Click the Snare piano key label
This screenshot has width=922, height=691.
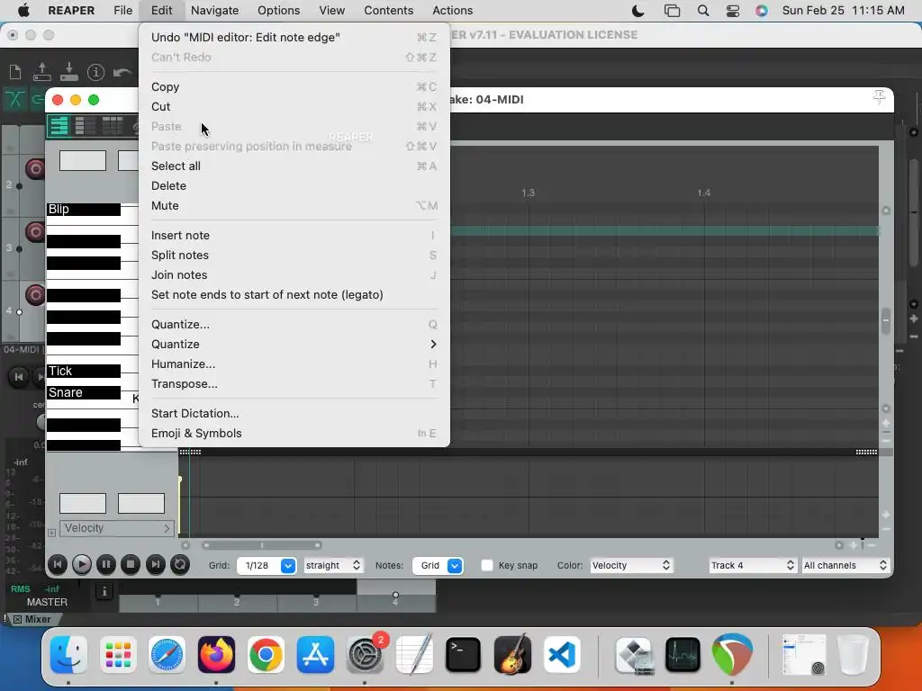click(x=65, y=393)
